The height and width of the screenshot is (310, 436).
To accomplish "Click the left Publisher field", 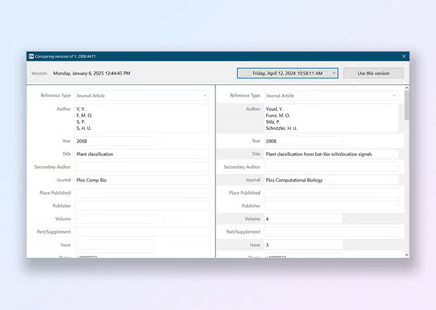I will (142, 206).
